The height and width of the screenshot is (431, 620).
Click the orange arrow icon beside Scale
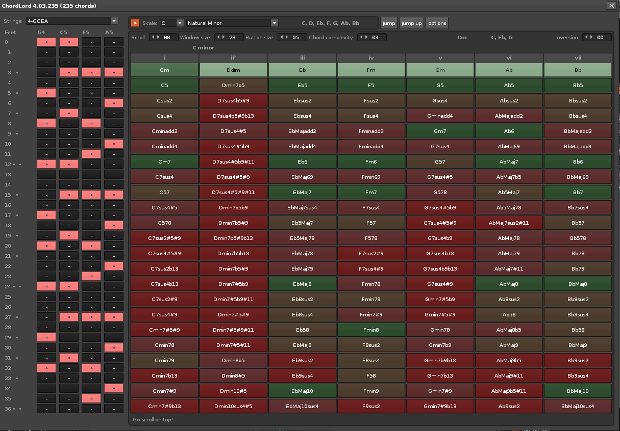135,23
